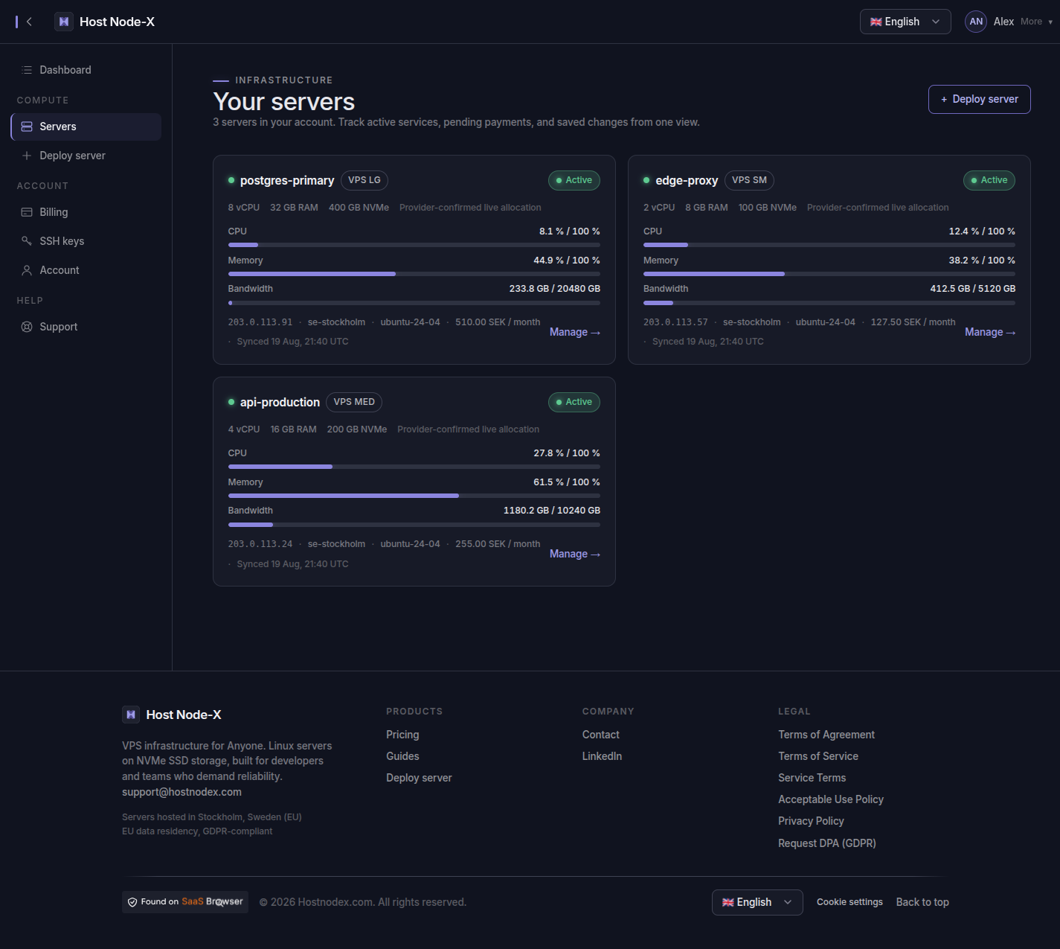
Task: Click the Billing card icon in sidebar
Action: (x=27, y=212)
